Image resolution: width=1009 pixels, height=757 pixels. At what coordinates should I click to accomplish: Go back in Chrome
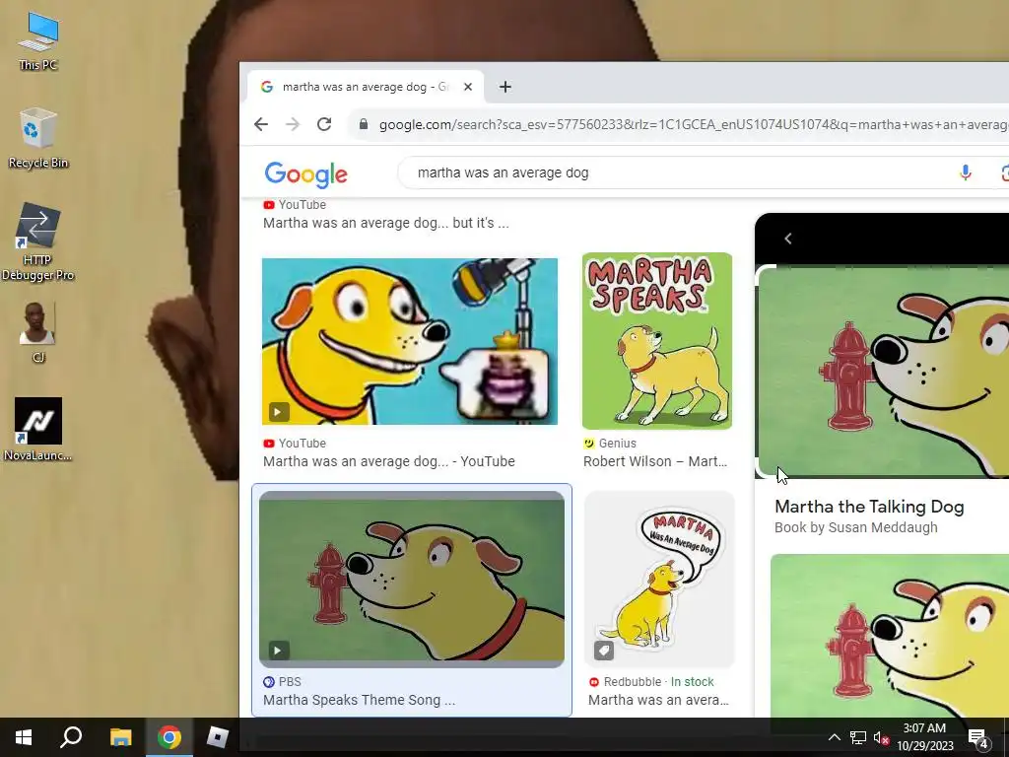tap(260, 124)
